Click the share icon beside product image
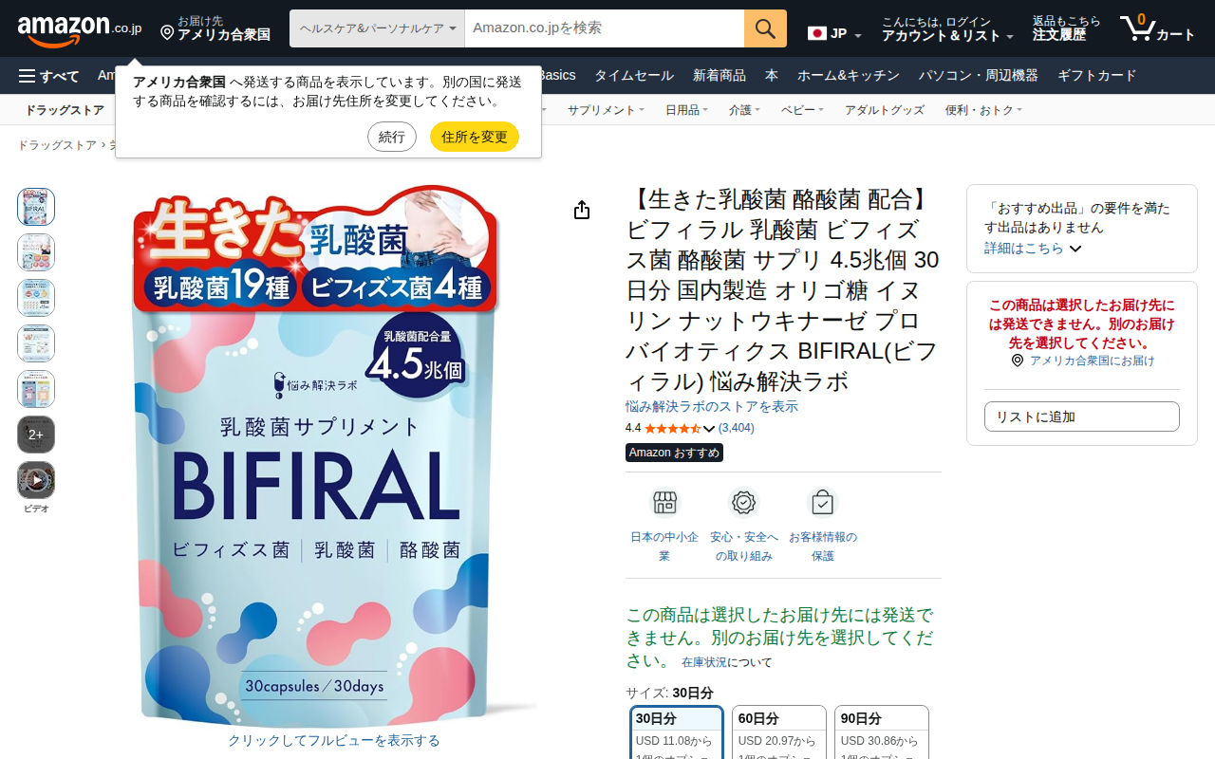Screen dimensions: 1215x759 [582, 210]
